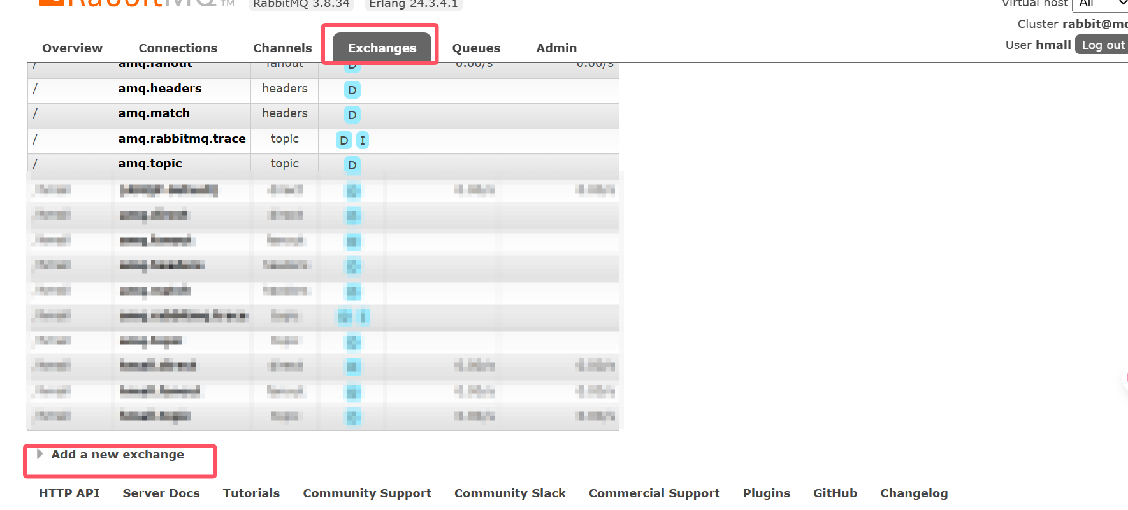Go to the Channels tab
Screen dimensions: 1128x510
282,48
